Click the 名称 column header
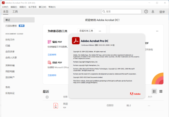This screenshot has height=117, width=169. click(x=65, y=97)
